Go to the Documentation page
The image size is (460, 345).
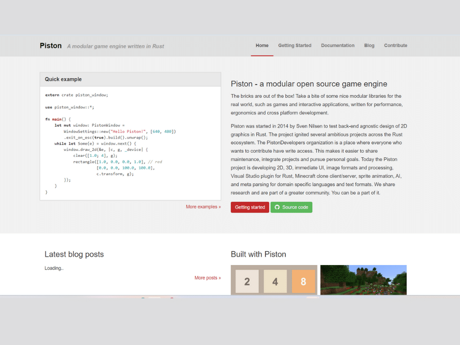click(x=338, y=45)
